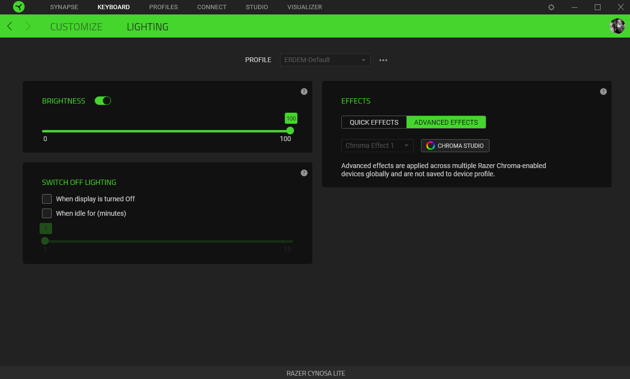Image resolution: width=630 pixels, height=379 pixels.
Task: Minimize the Razer Synapse window
Action: (574, 7)
